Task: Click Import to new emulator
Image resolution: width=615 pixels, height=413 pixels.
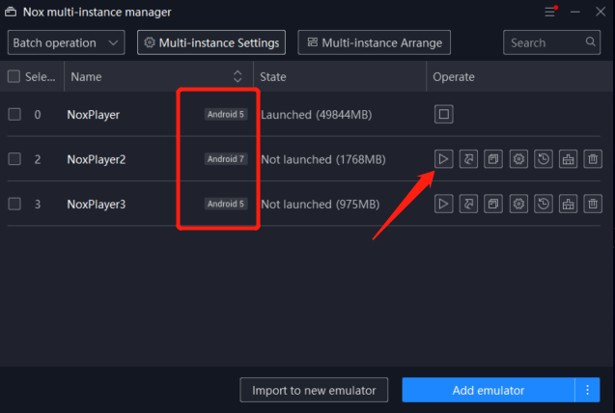Action: (x=314, y=390)
